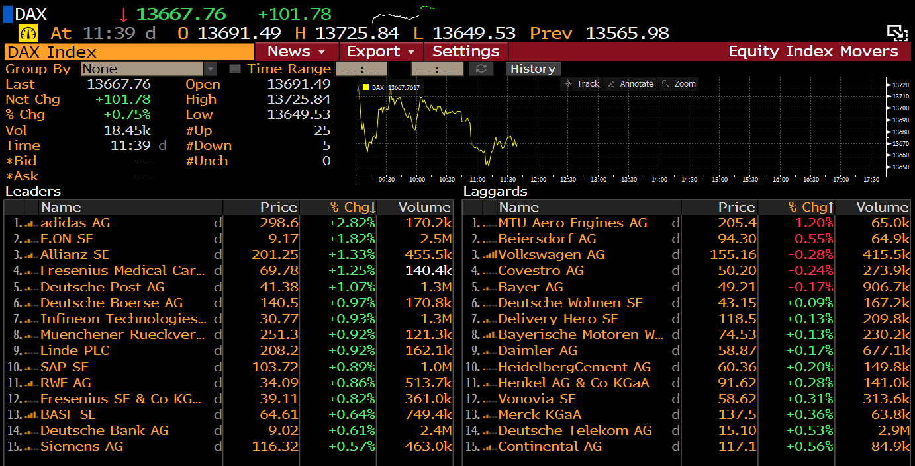This screenshot has width=915, height=466.
Task: Click the Time Range end time field
Action: (x=437, y=69)
